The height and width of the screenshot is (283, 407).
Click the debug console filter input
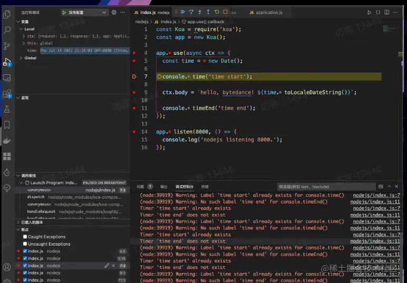[327, 187]
